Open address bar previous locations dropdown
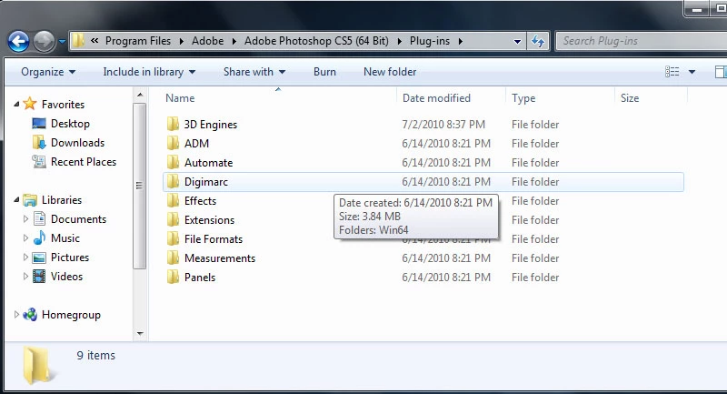This screenshot has width=727, height=394. pos(517,41)
